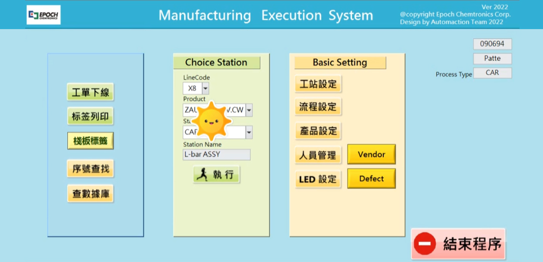Click the red stop icon on 結束程序
543x262 pixels.
pos(424,244)
